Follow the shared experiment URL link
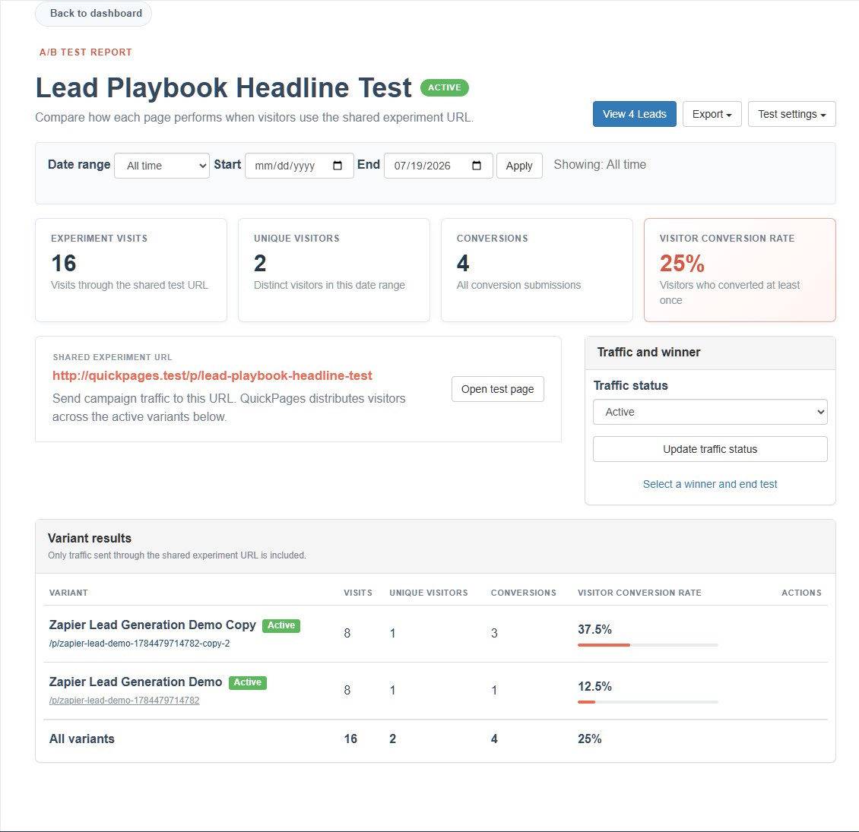 [x=212, y=376]
